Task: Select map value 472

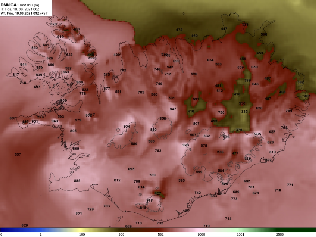Action: click(179, 30)
